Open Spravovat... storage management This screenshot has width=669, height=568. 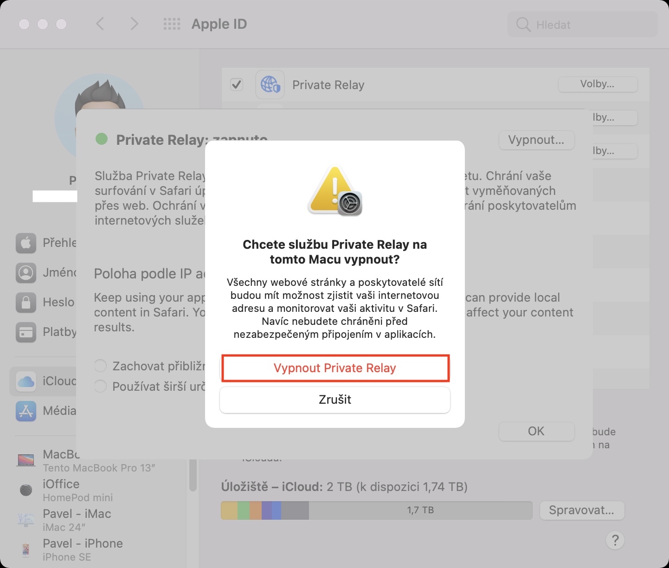(582, 510)
